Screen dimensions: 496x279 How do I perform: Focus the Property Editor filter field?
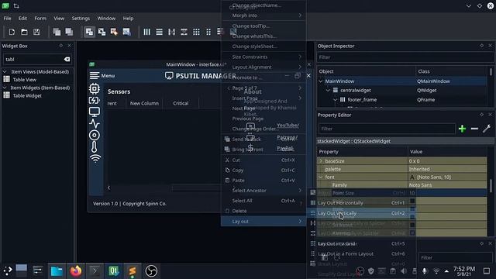(386, 129)
